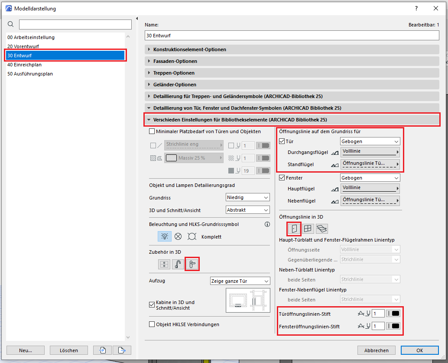Enable Minimaler Platzbedarf von Türen und Objekten

pyautogui.click(x=152, y=131)
